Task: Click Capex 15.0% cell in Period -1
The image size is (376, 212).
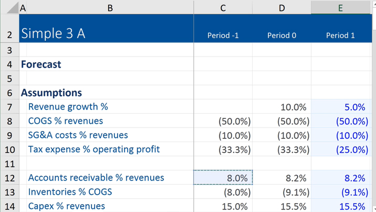Action: (x=223, y=206)
